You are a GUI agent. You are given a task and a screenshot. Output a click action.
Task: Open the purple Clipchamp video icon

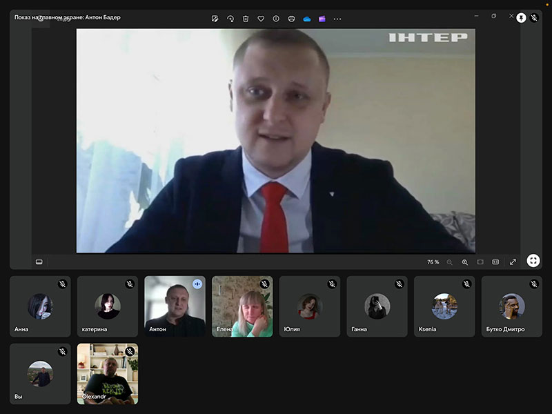(x=322, y=19)
